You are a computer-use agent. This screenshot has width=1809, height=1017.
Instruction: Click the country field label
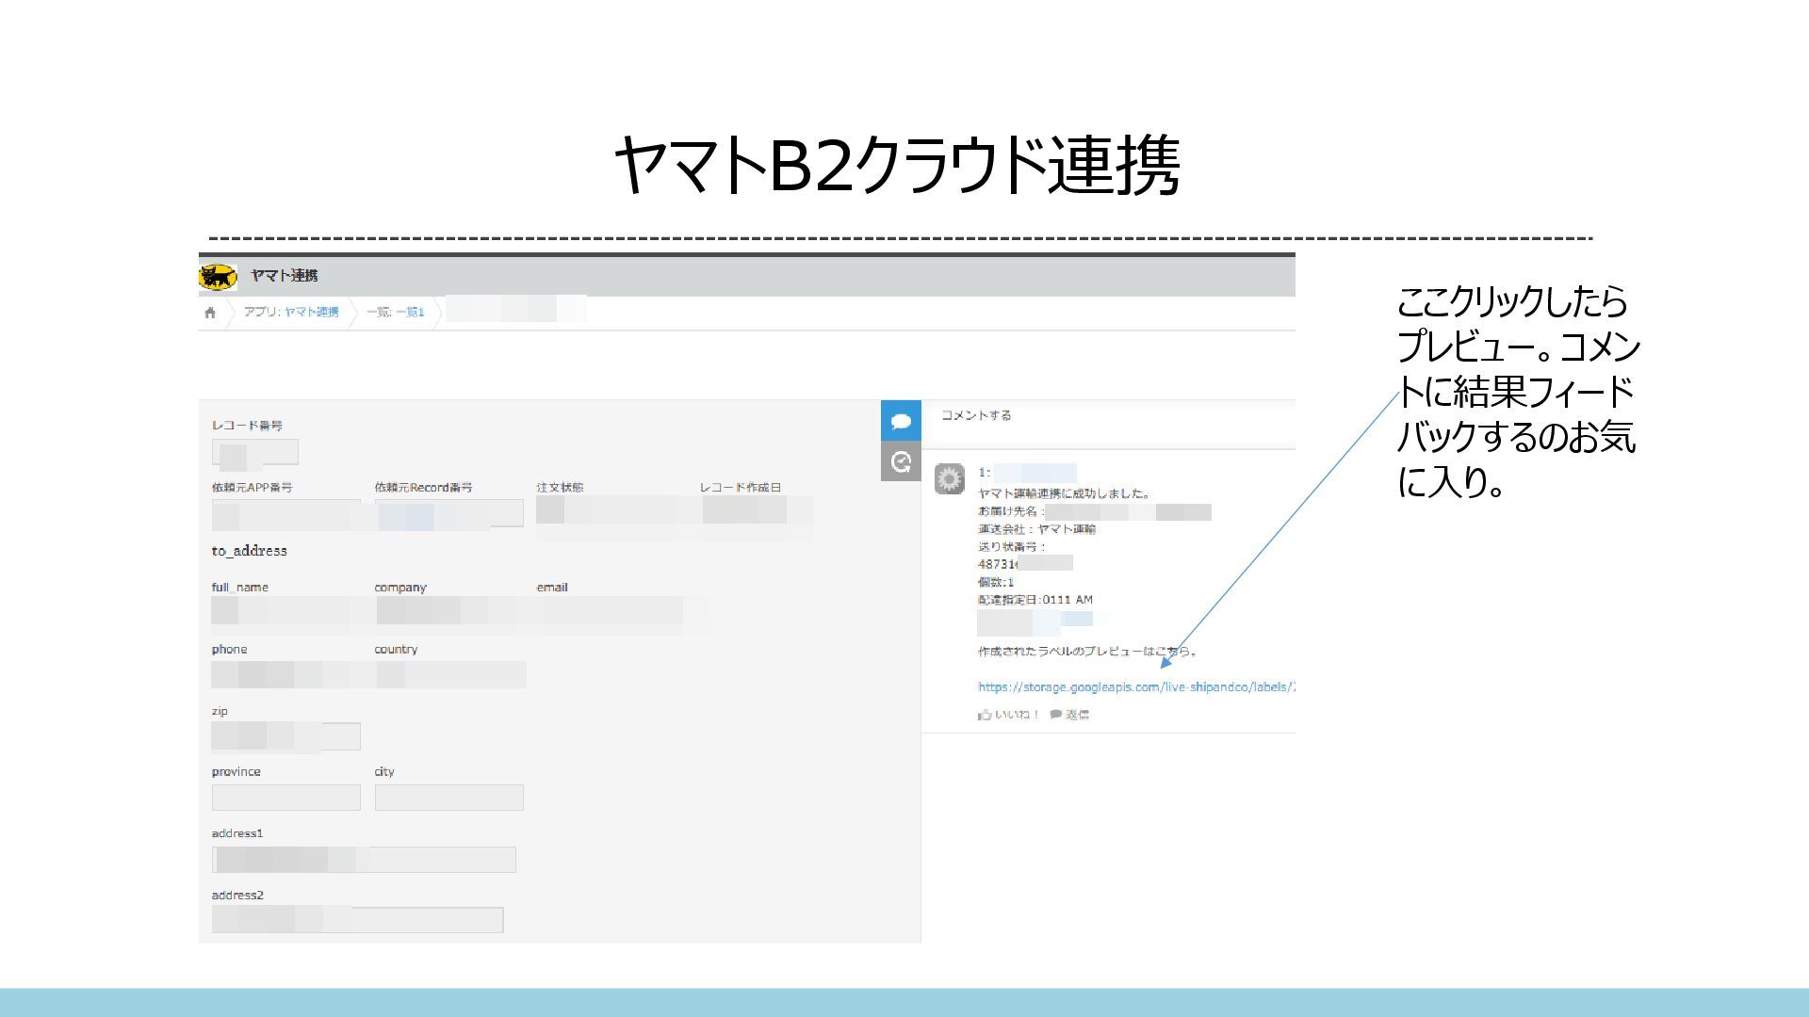(x=396, y=650)
